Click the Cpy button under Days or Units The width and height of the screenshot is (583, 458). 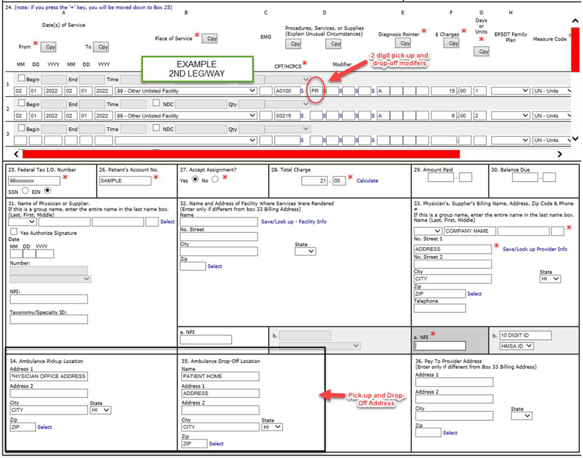(483, 51)
